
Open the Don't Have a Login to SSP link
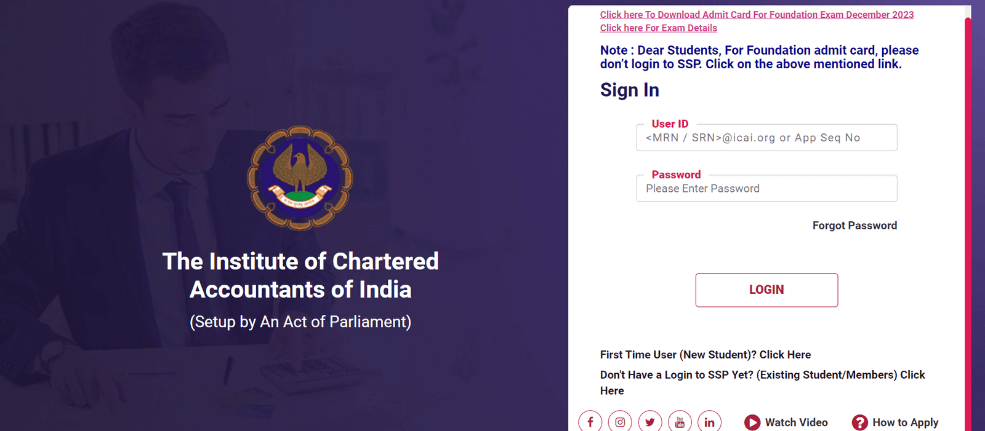click(x=762, y=375)
